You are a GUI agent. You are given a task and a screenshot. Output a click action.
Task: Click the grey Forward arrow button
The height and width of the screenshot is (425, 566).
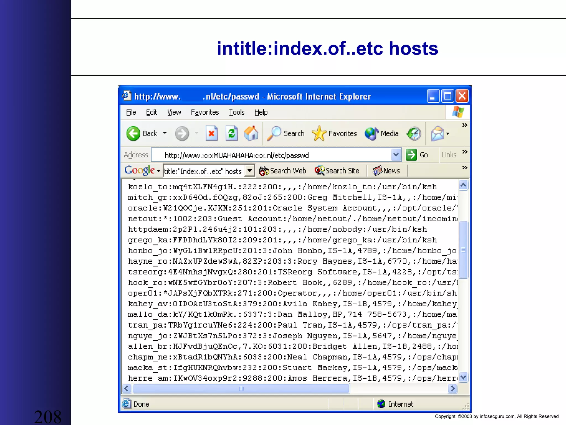182,133
